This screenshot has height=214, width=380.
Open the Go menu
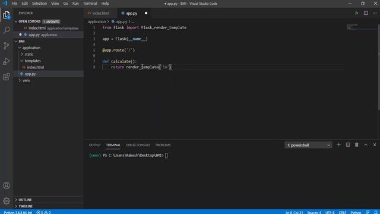coord(66,4)
